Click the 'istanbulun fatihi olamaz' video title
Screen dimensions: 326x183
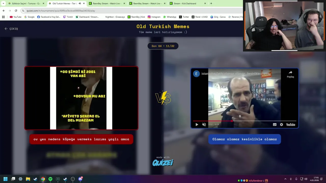(236, 74)
